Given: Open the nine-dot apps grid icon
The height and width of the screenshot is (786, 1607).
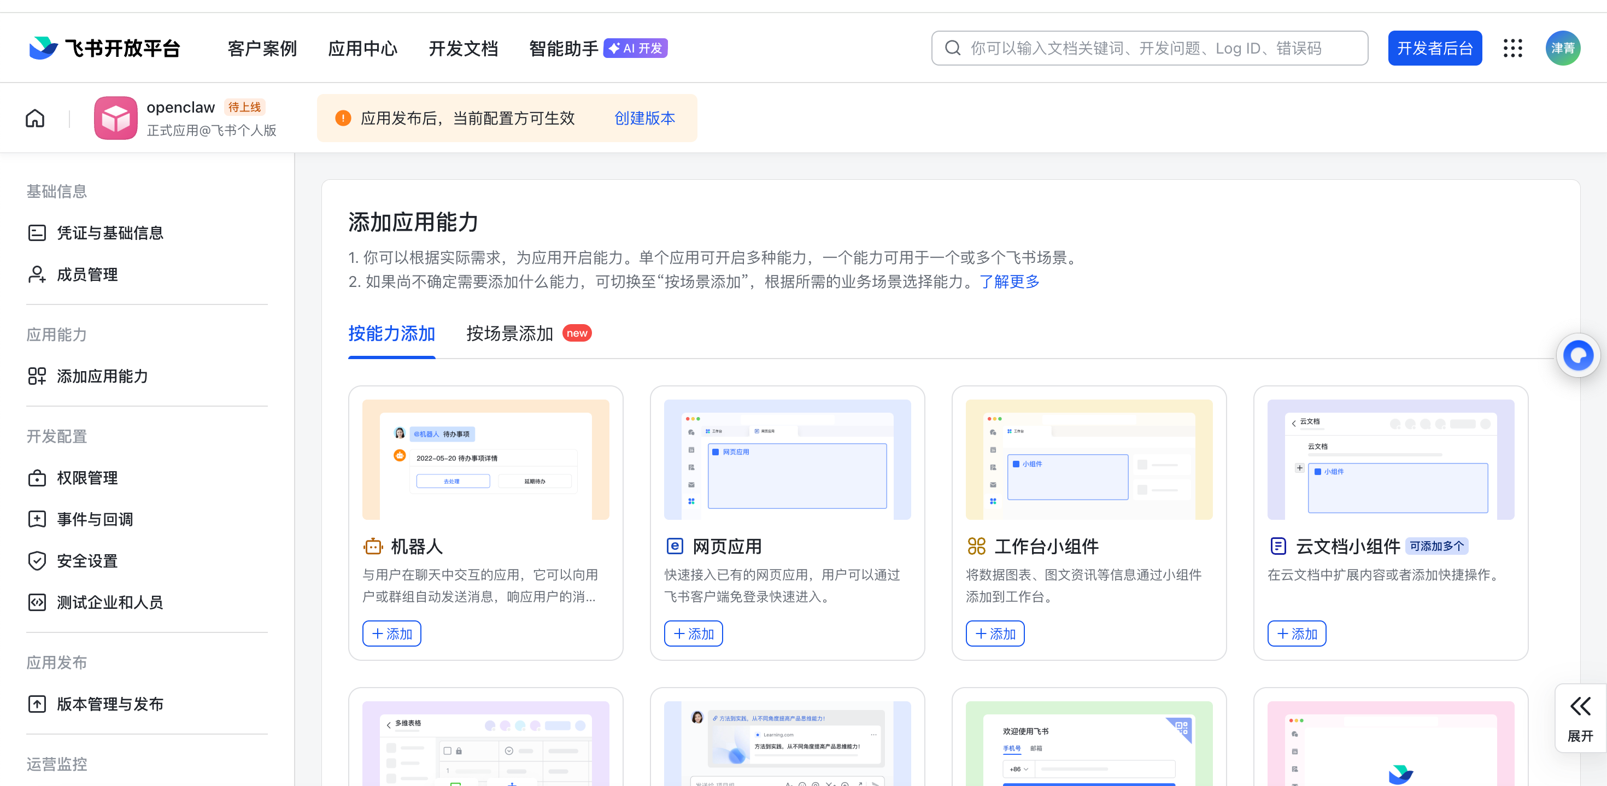Looking at the screenshot, I should 1512,48.
